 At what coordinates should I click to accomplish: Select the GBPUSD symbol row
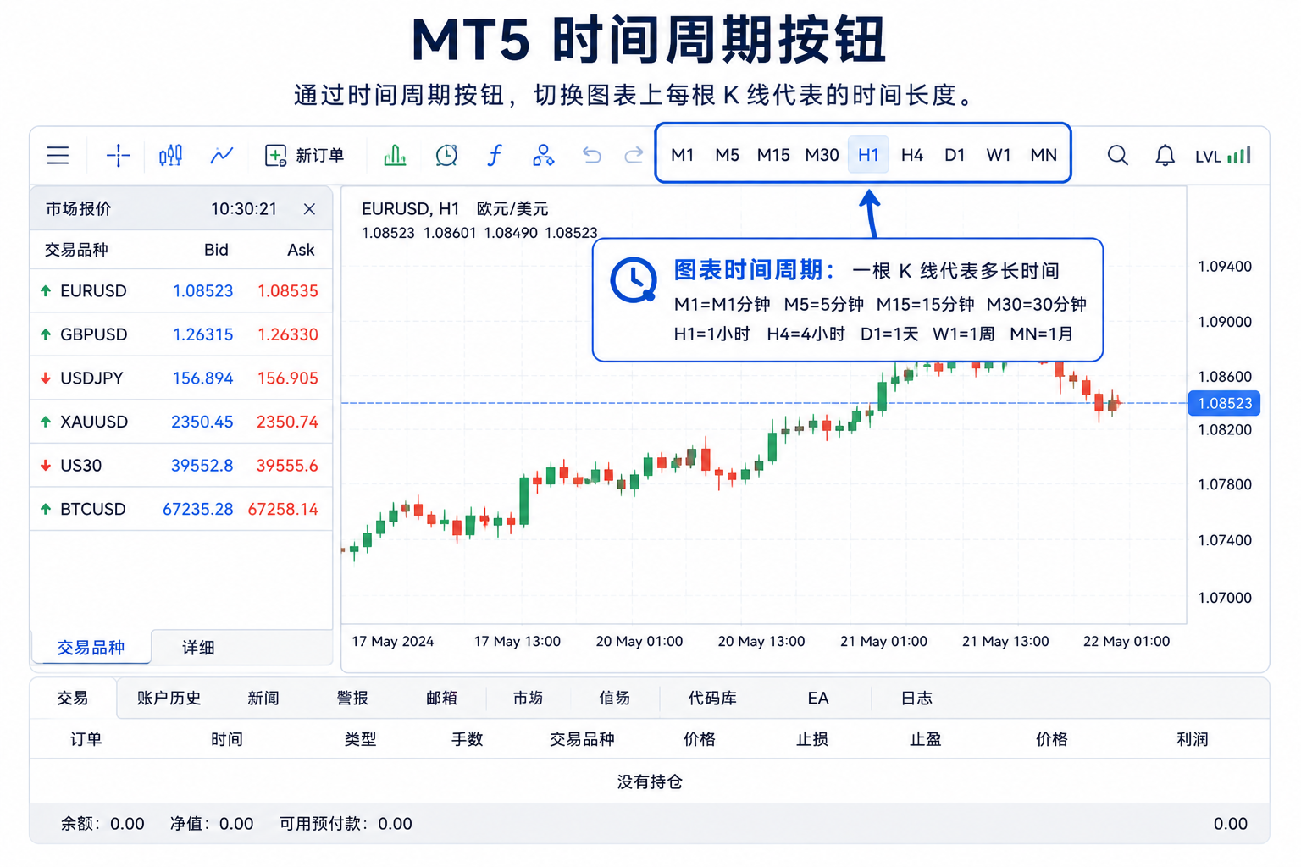coord(181,334)
